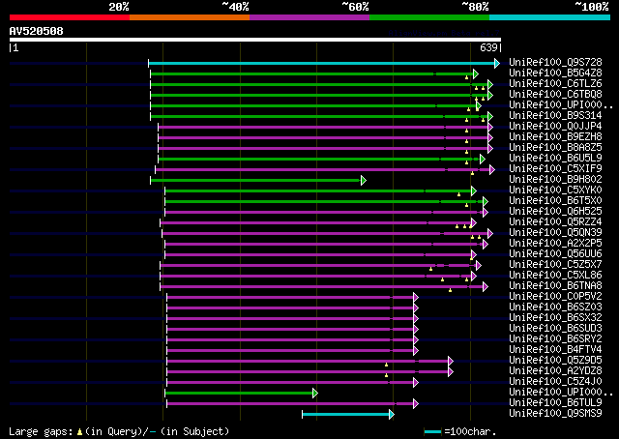This screenshot has width=619, height=439.
Task: Select the UniRef100_B6SX32 label
Action: (x=555, y=318)
